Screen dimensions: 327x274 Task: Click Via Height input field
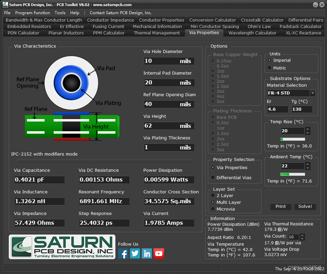point(169,126)
